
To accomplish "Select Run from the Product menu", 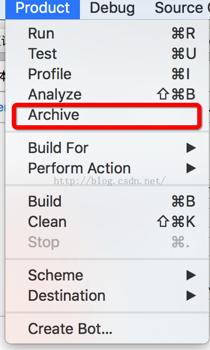I will point(107,34).
